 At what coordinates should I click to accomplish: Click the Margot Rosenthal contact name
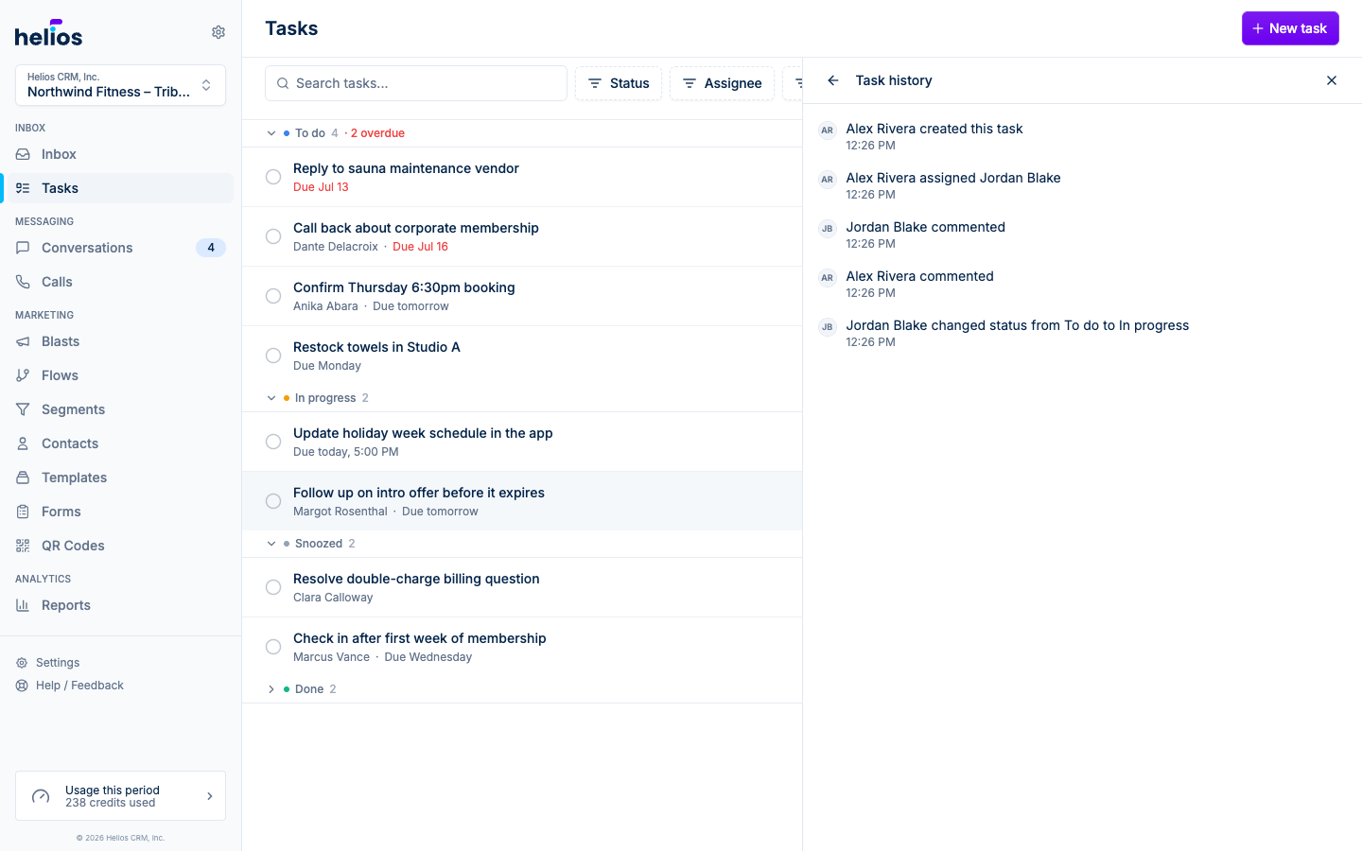click(340, 512)
